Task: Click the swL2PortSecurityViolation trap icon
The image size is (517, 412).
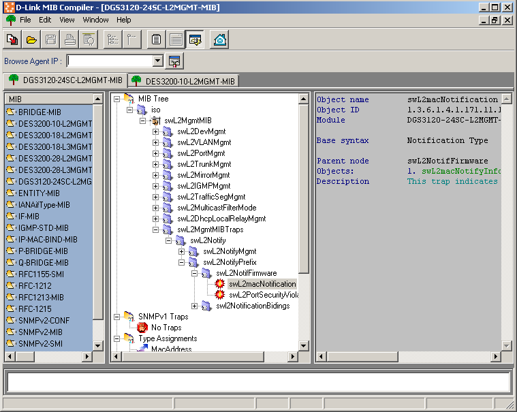Action: tap(220, 295)
